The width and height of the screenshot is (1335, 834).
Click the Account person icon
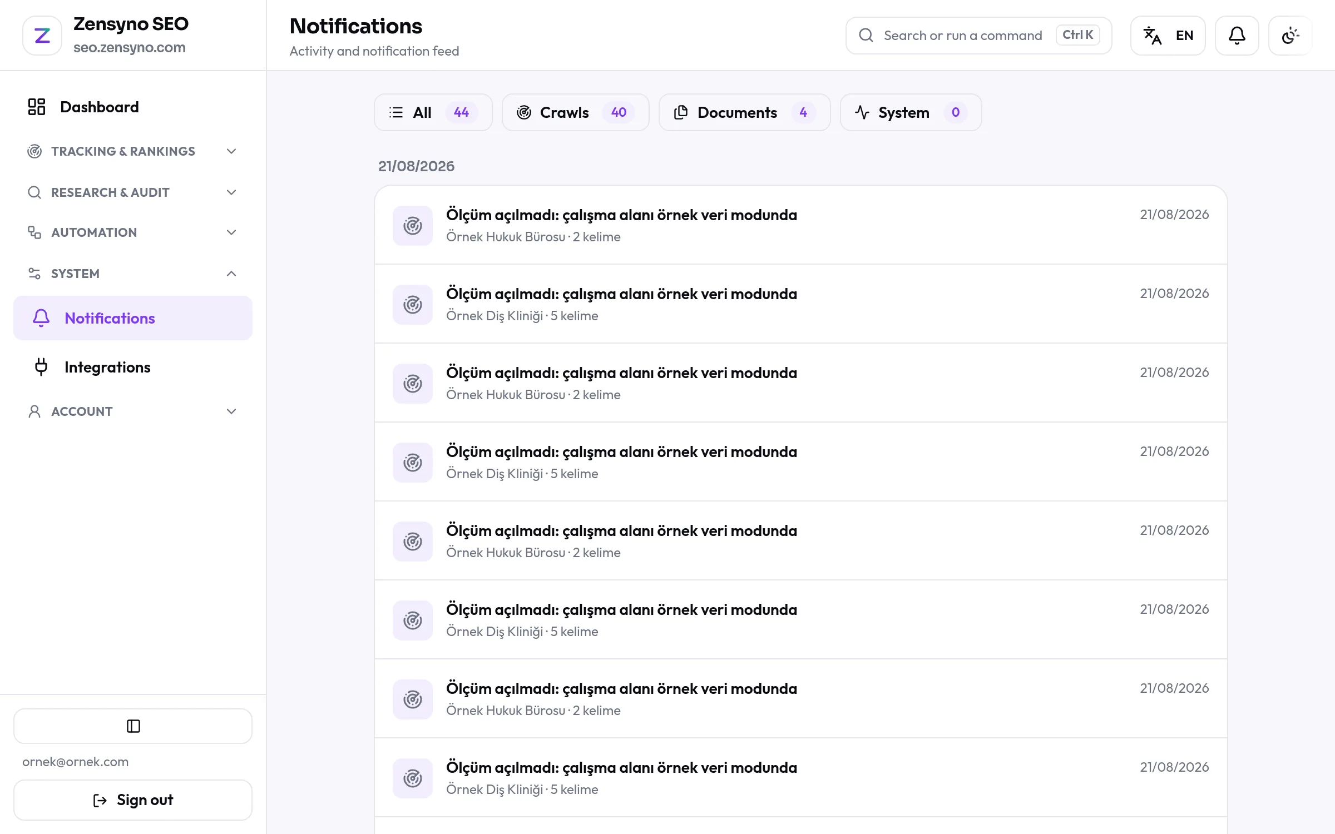click(x=34, y=411)
